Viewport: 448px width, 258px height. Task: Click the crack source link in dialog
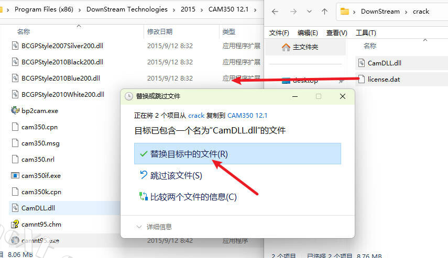pos(196,116)
